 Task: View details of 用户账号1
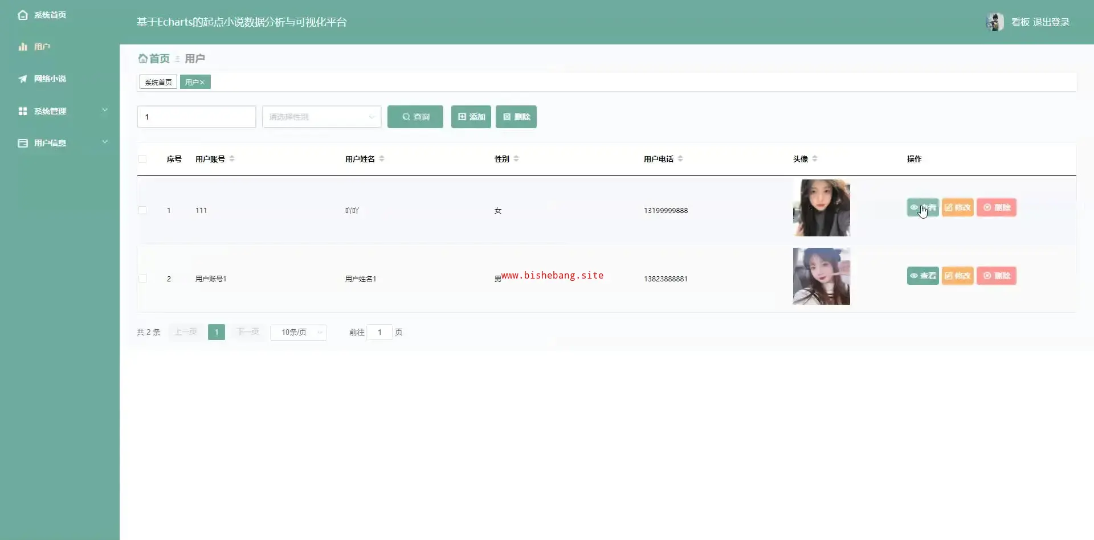pos(923,276)
